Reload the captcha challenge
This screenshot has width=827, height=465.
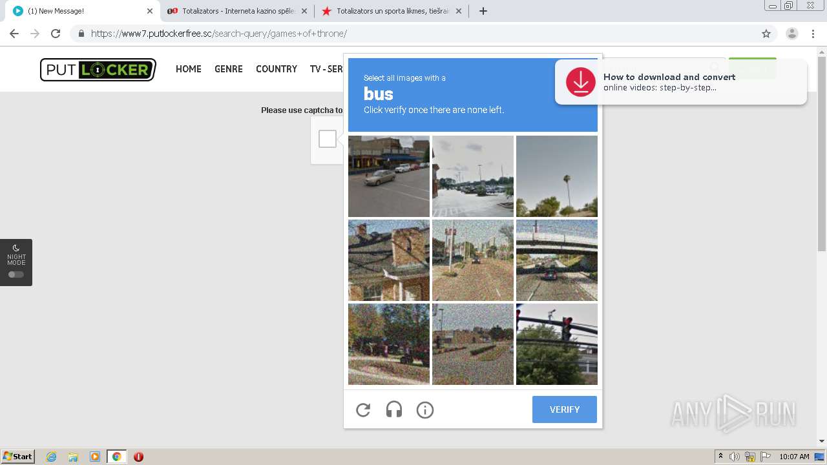[363, 409]
